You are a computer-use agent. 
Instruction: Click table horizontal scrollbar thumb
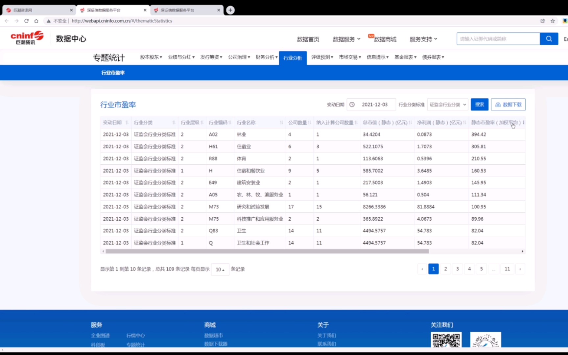coord(267,251)
